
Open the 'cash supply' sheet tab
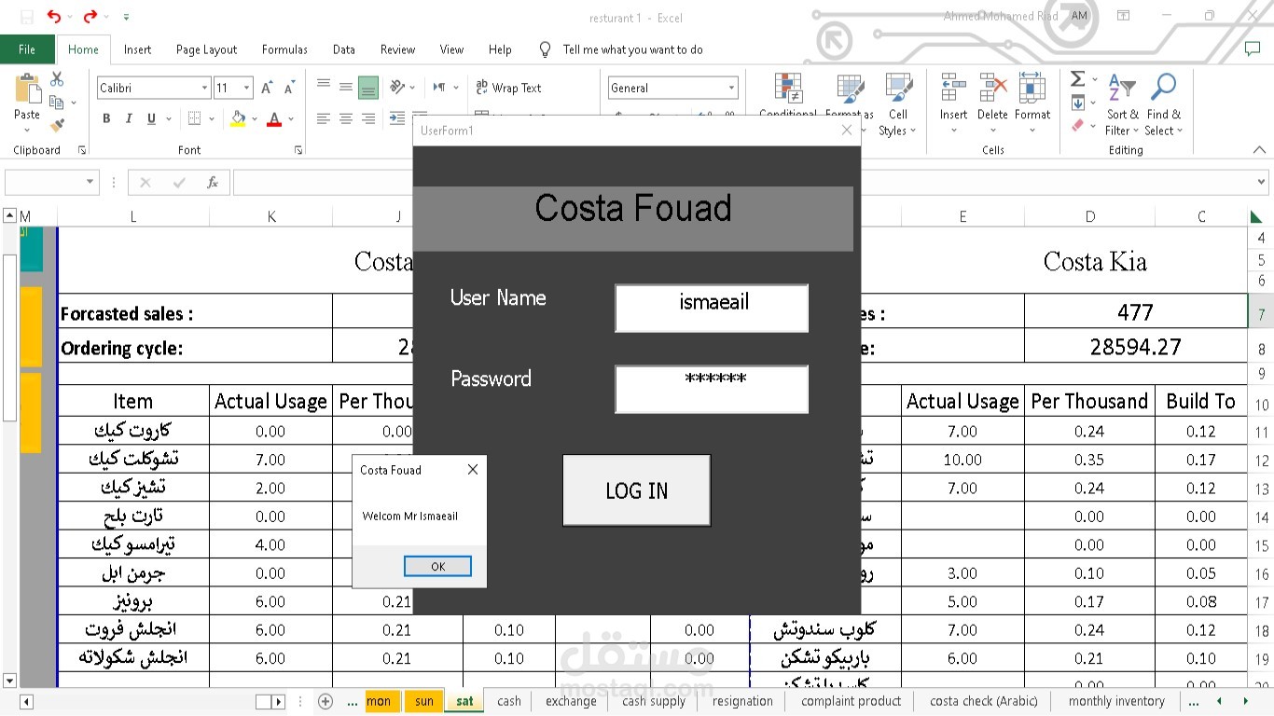(x=654, y=701)
